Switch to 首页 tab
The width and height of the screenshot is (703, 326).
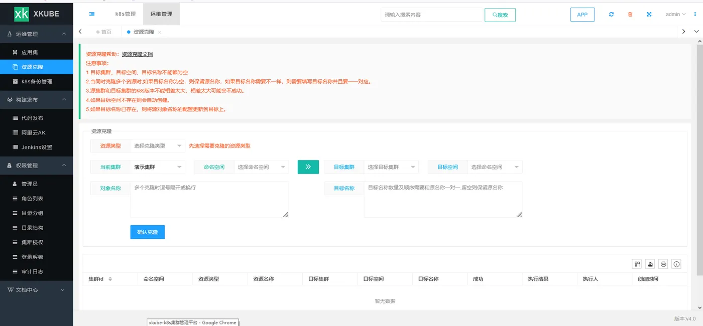coord(104,32)
